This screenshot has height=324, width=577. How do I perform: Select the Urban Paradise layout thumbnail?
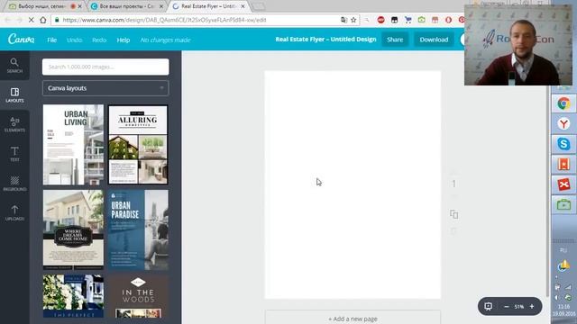(138, 229)
